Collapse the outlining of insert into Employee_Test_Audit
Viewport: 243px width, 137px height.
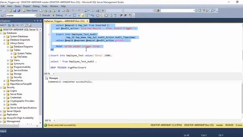pyautogui.click(x=49, y=34)
